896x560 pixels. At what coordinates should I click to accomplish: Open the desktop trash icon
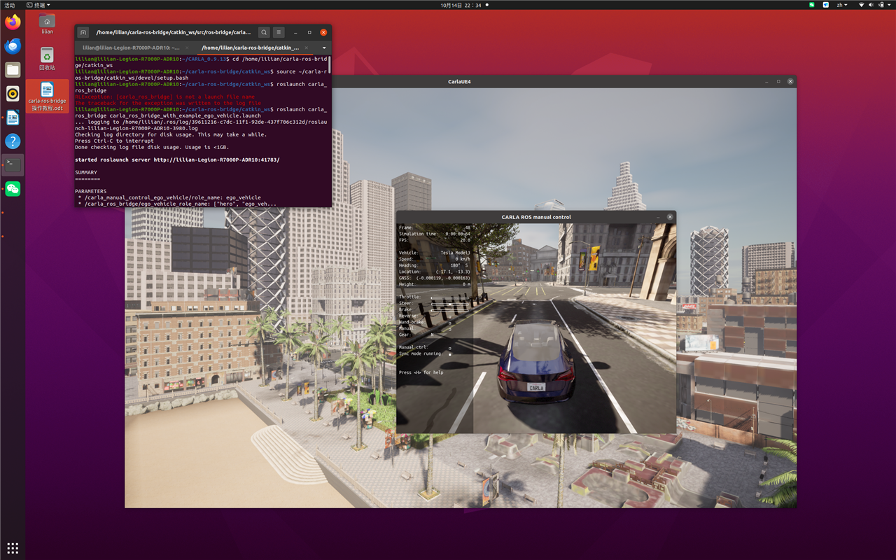click(47, 59)
